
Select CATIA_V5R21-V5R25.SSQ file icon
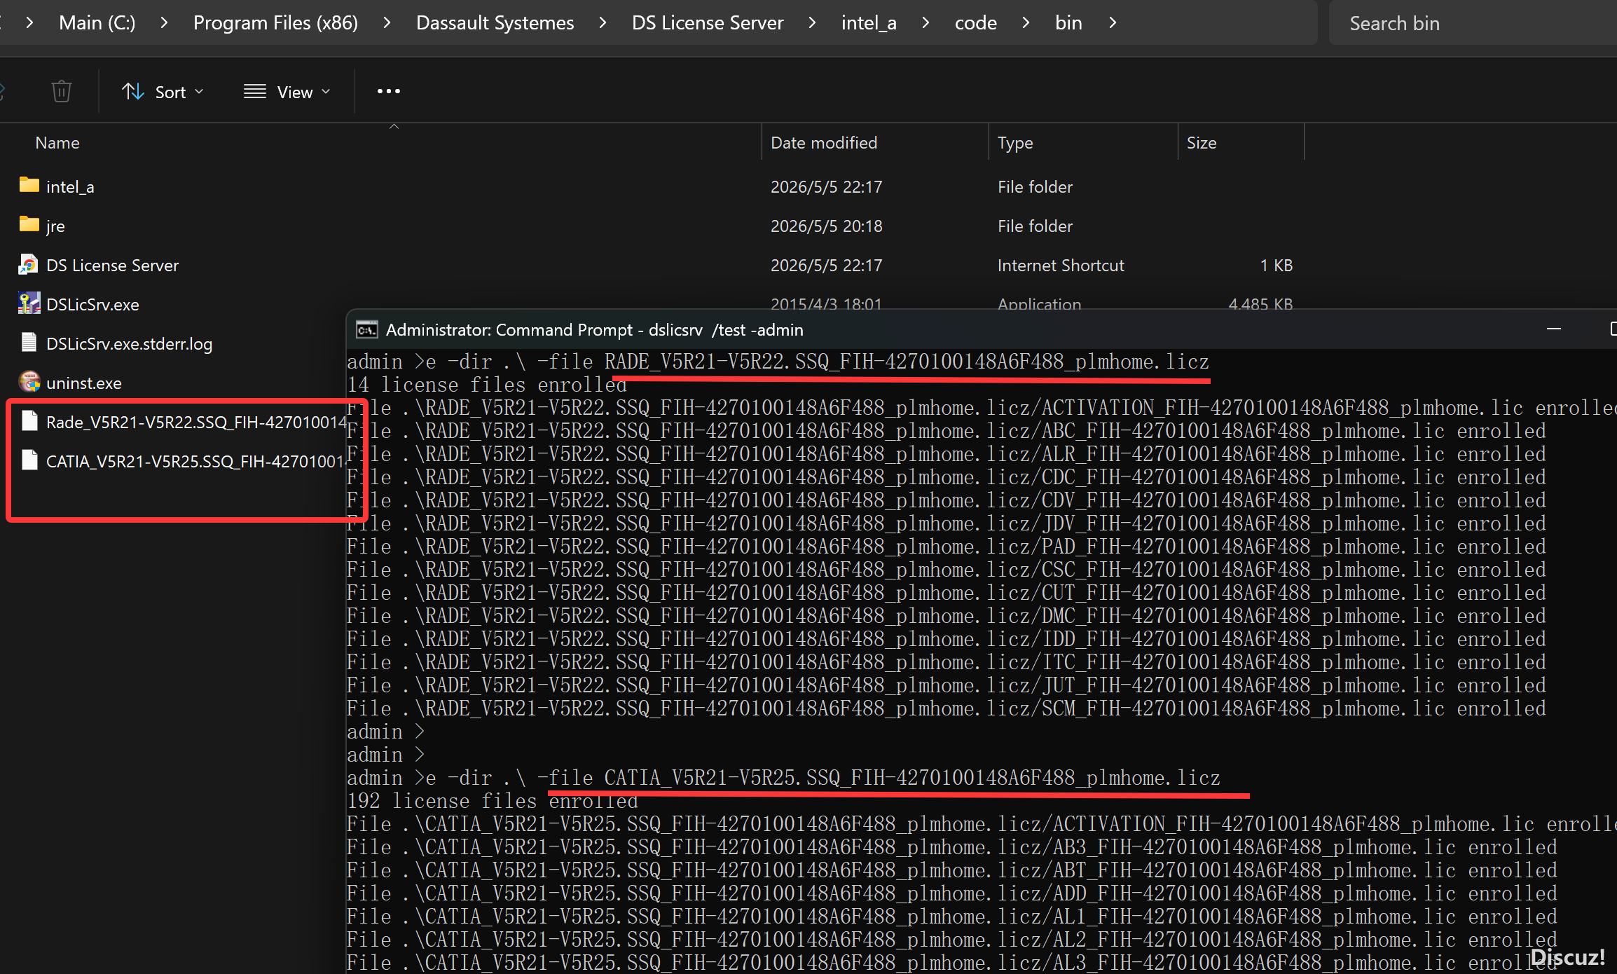pyautogui.click(x=29, y=460)
